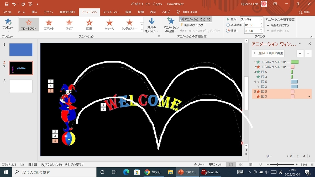Click ribbon display options icon
The image size is (315, 177).
[x=275, y=4]
